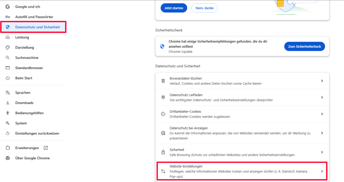Viewport: 344px width, 182px height.
Task: Click the padlock icon in Sicherheit row
Action: point(163,152)
